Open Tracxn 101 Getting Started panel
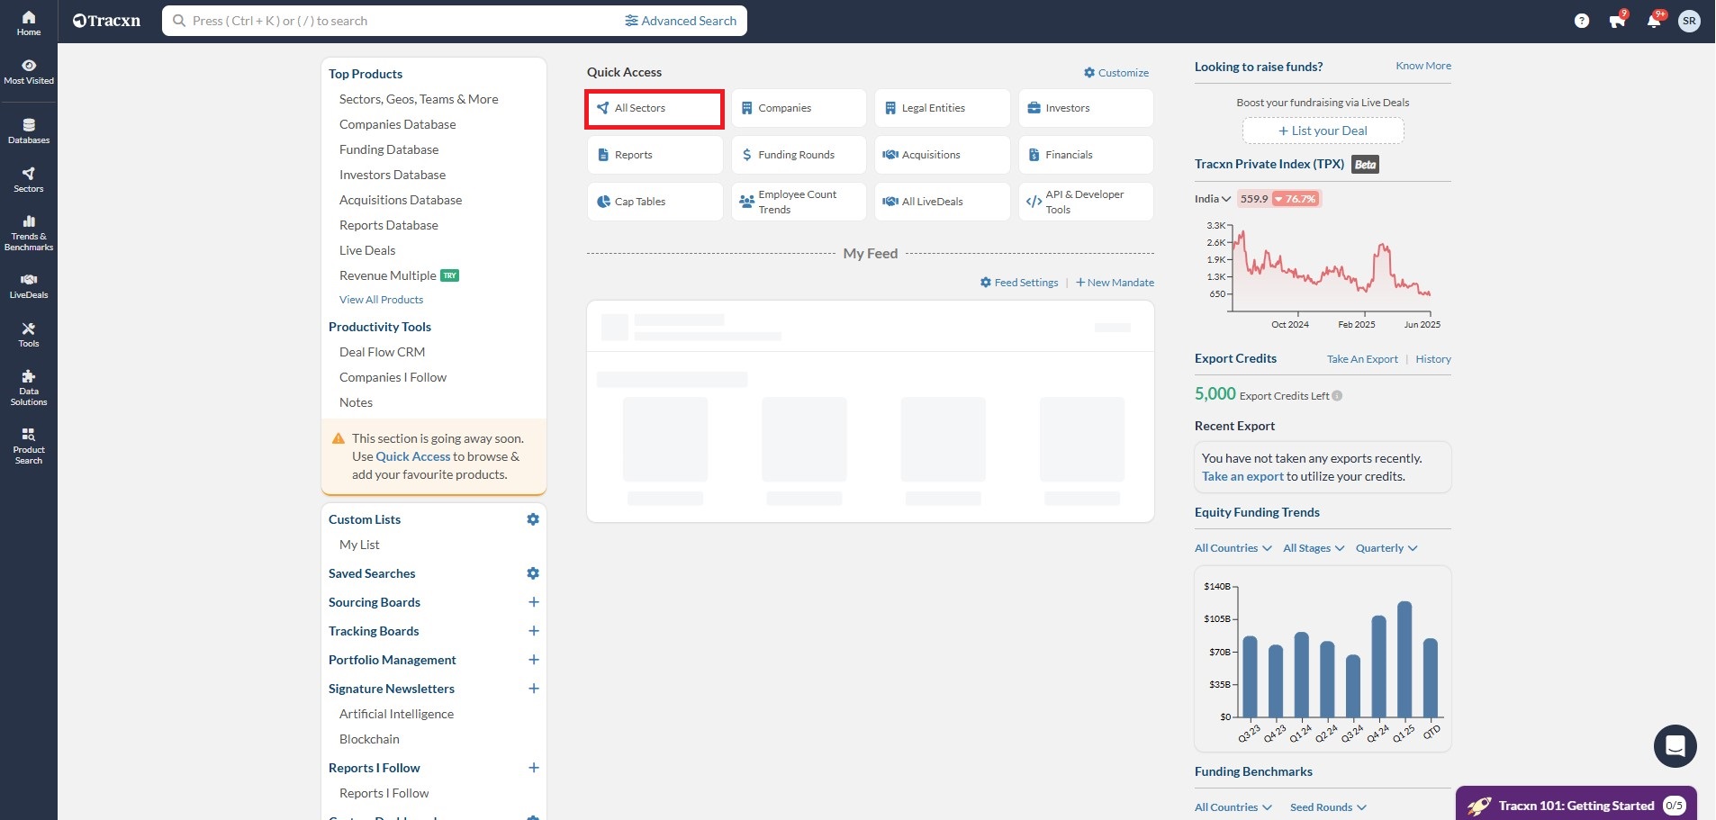The image size is (1716, 820). 1576,805
